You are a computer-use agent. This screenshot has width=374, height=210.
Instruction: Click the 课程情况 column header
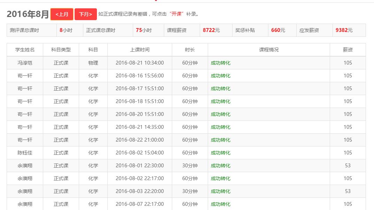pyautogui.click(x=269, y=50)
